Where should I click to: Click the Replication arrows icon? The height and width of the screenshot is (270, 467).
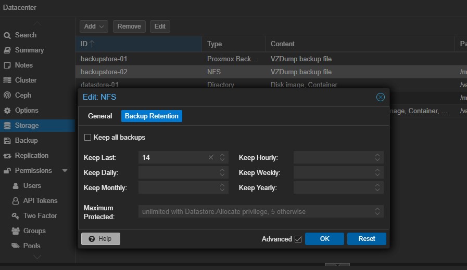point(7,156)
